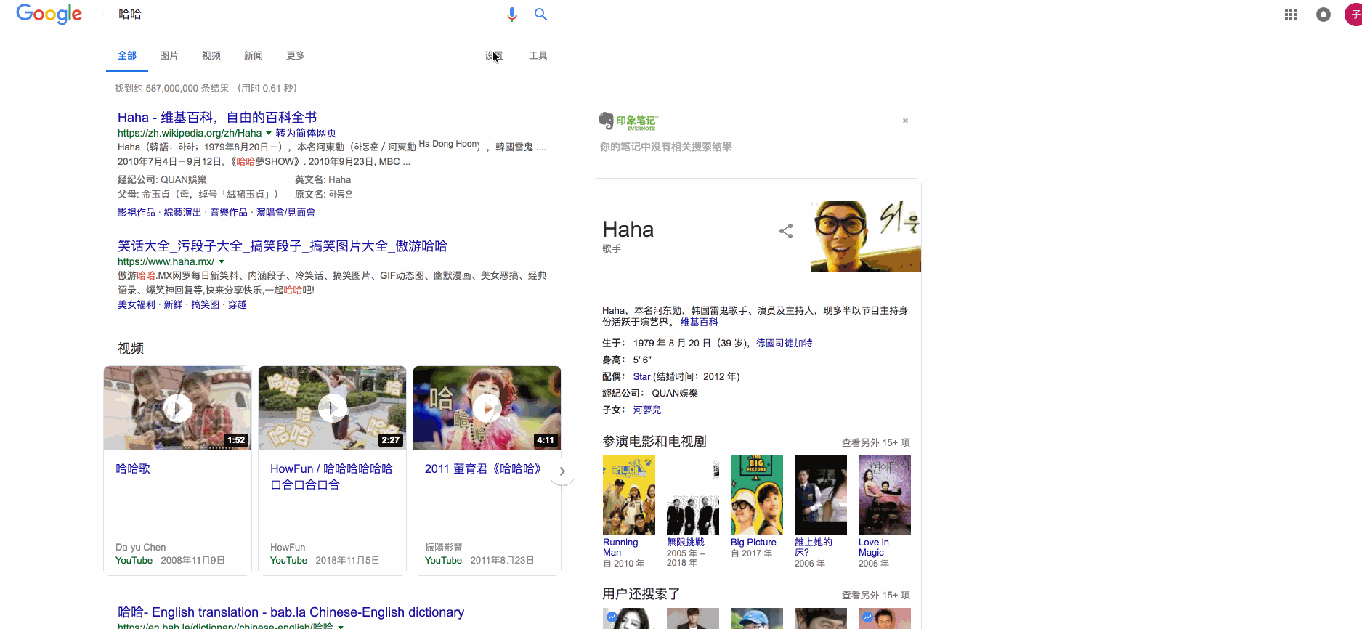Open the Google apps grid
This screenshot has height=629, width=1362.
(1291, 15)
